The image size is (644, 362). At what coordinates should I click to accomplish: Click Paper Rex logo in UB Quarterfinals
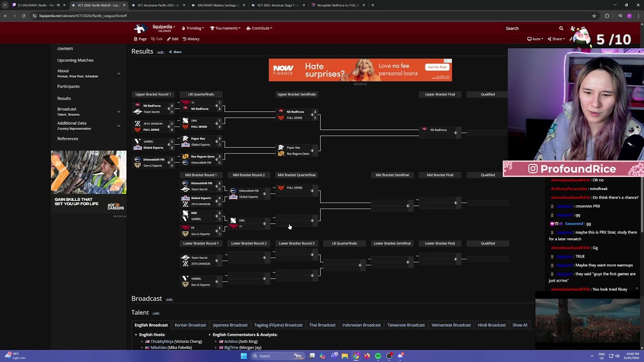pyautogui.click(x=185, y=139)
